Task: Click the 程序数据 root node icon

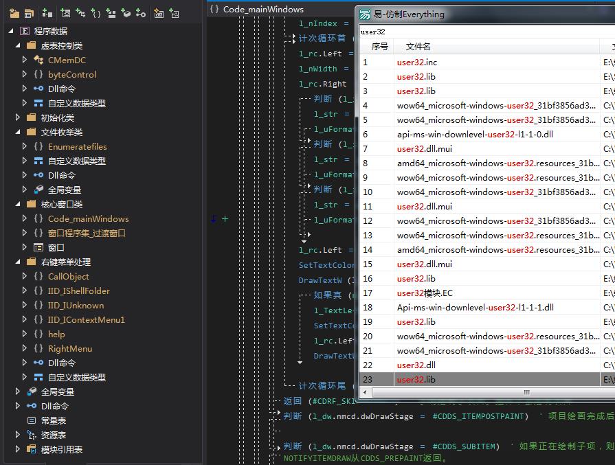Action: click(x=25, y=32)
